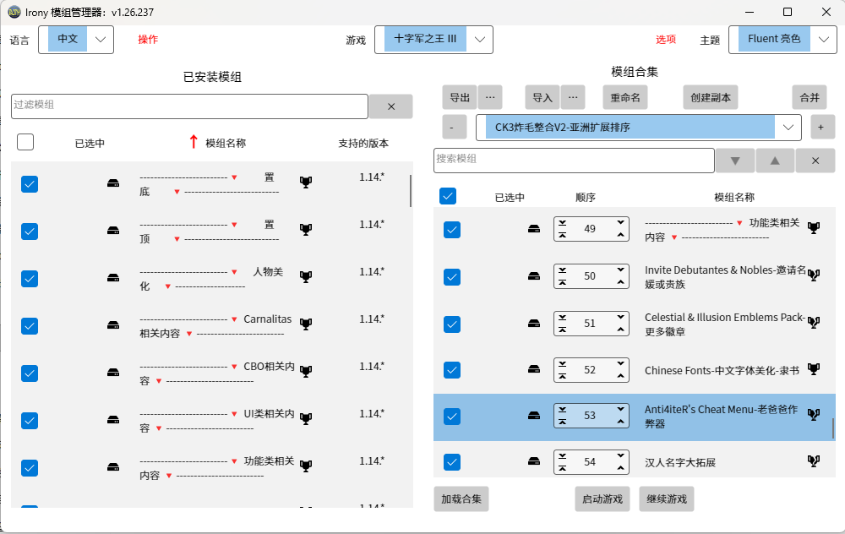The width and height of the screenshot is (845, 534).
Task: Open the 语言 language dropdown
Action: coord(76,40)
